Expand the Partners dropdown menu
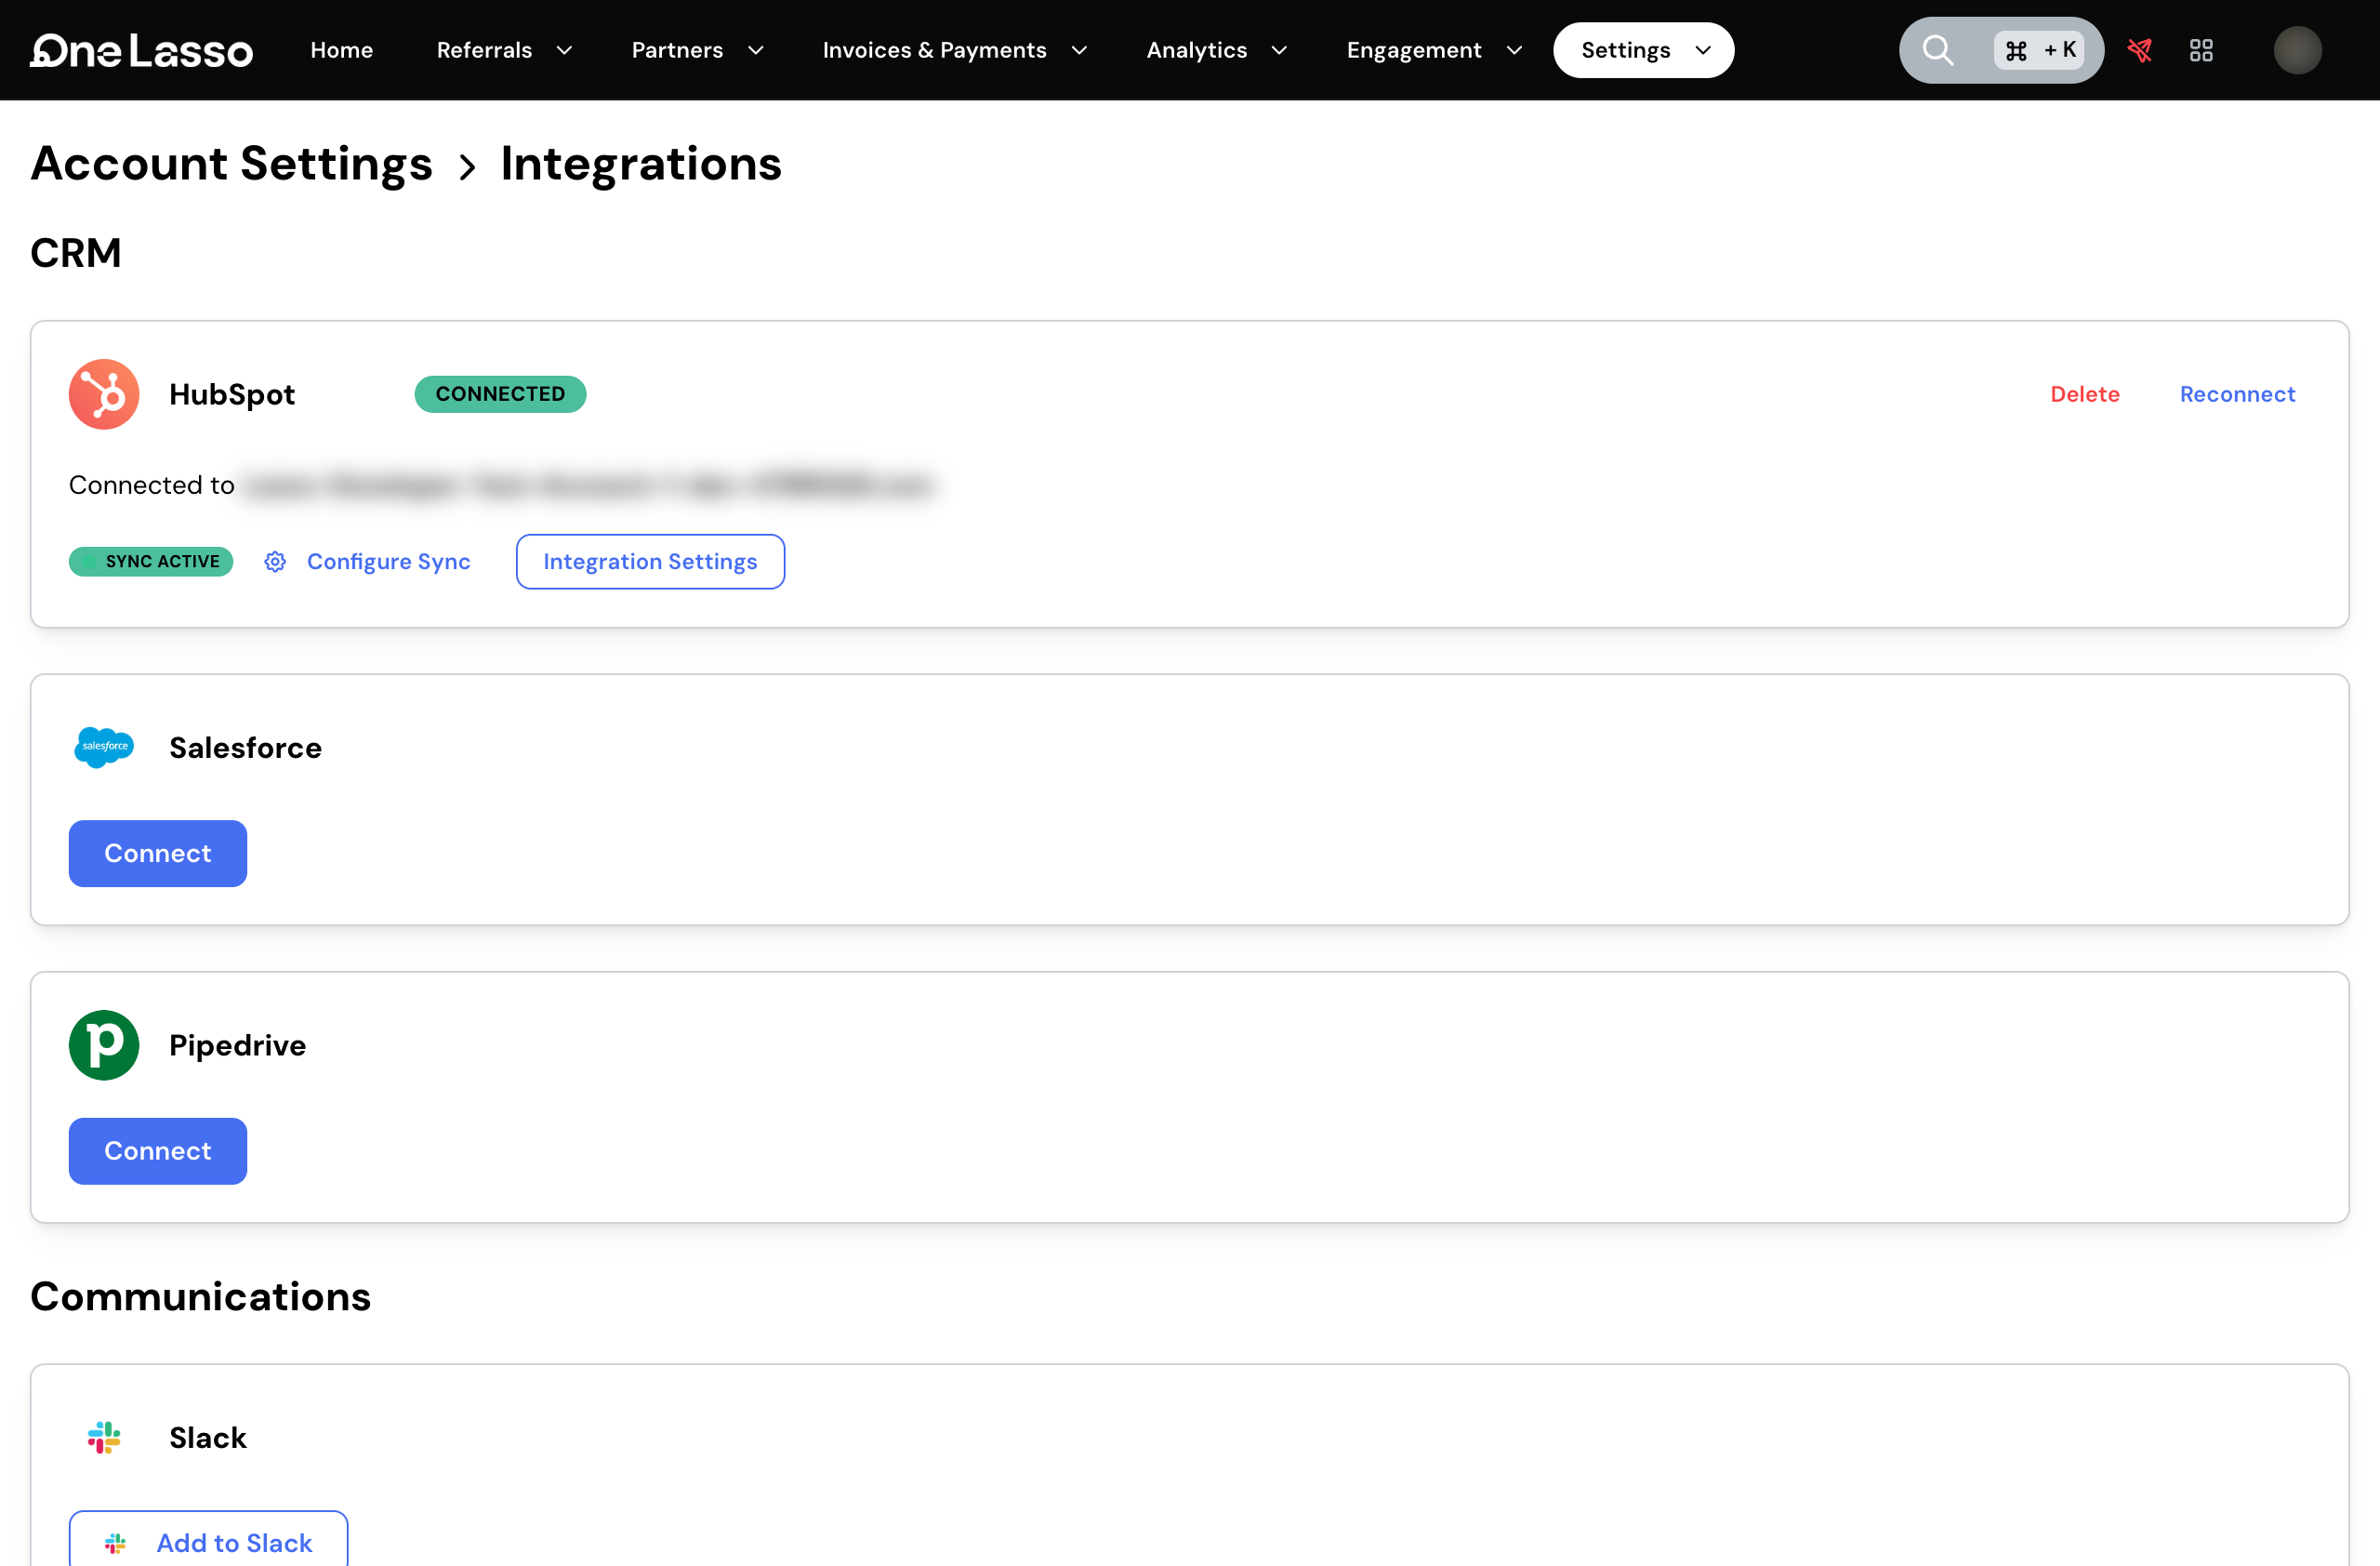Viewport: 2380px width, 1566px height. click(x=697, y=50)
